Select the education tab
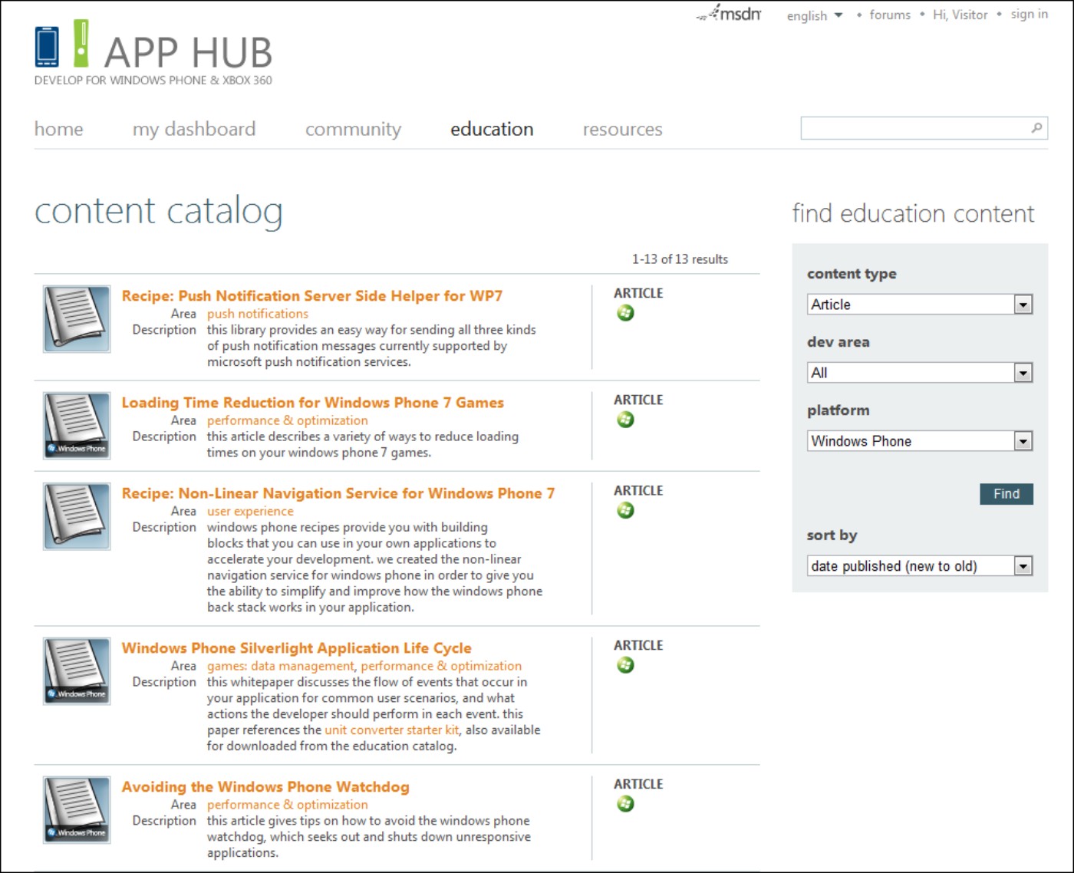This screenshot has width=1074, height=873. click(x=492, y=129)
